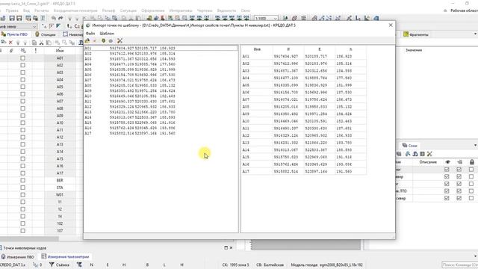Click the scissors cut icon above points table

click(42, 43)
